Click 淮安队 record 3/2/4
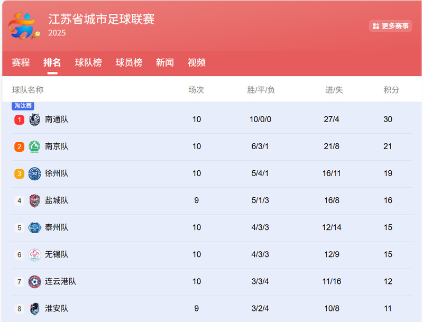 click(260, 308)
